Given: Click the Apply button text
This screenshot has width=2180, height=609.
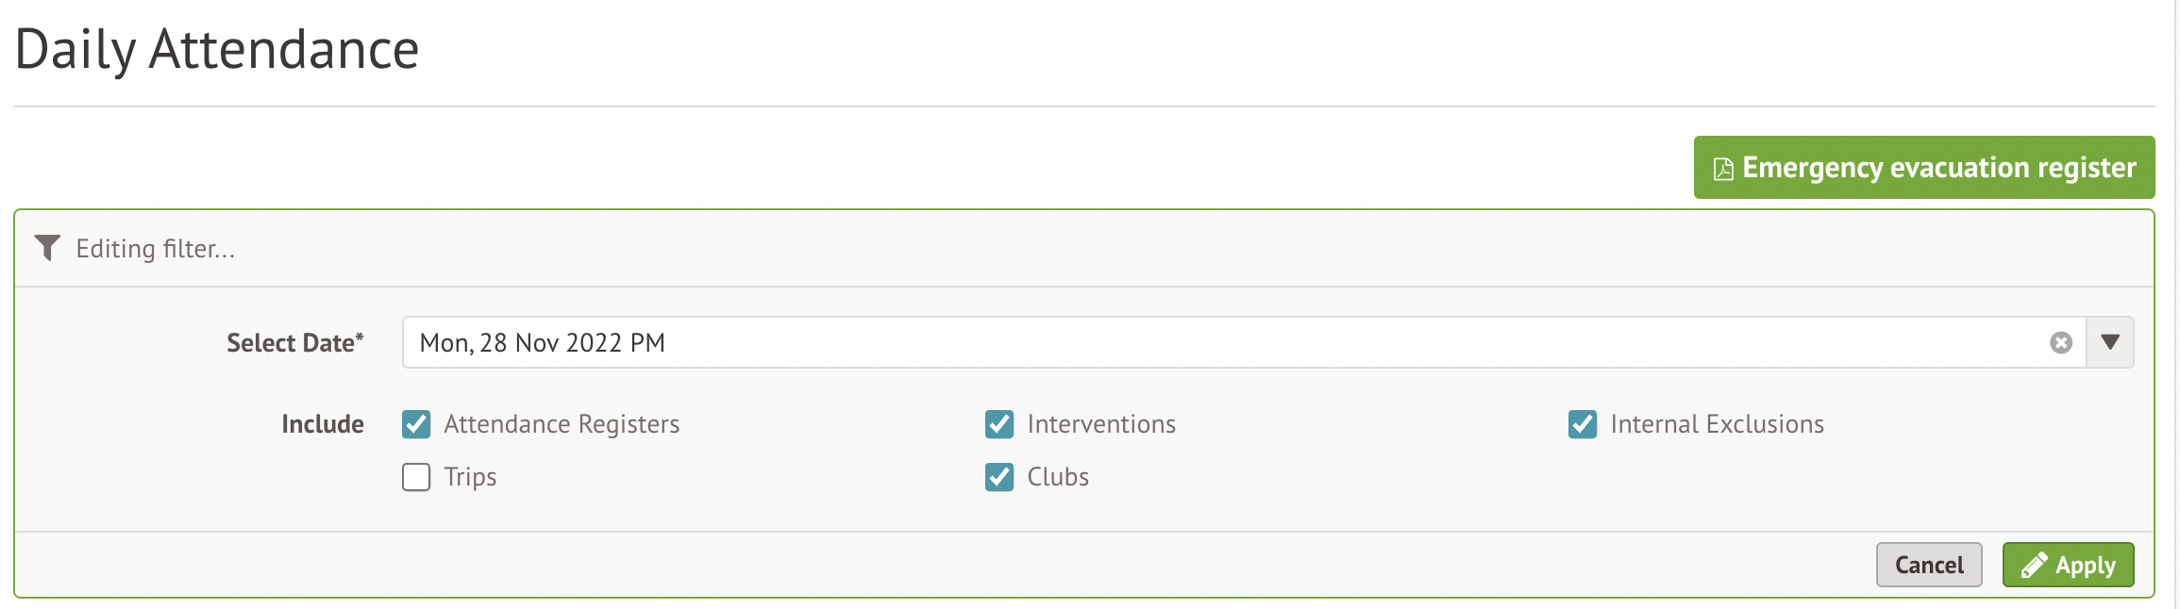Looking at the screenshot, I should click(2086, 566).
